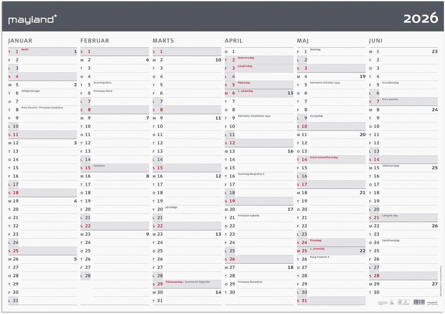Click the JUNI month heading

click(376, 40)
